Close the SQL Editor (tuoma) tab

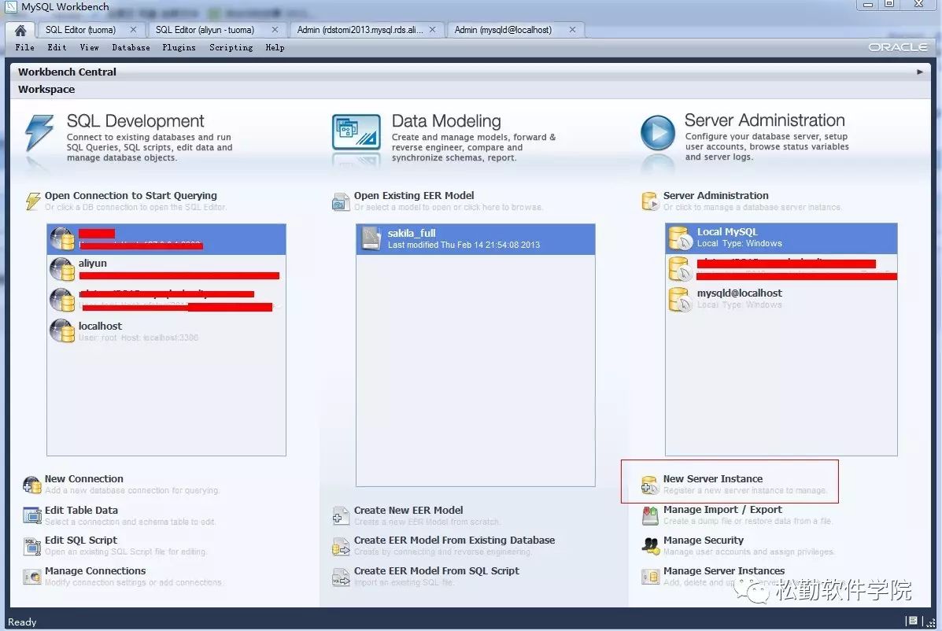tap(133, 29)
